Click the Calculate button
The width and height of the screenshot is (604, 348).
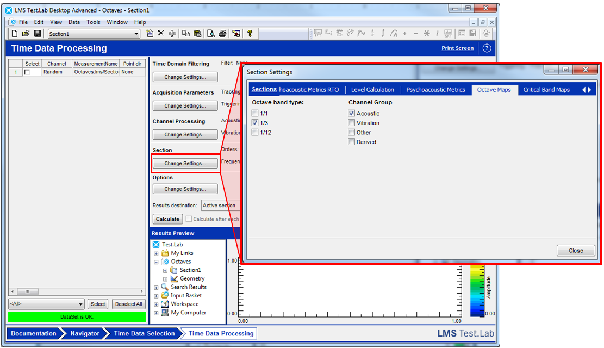click(x=167, y=219)
